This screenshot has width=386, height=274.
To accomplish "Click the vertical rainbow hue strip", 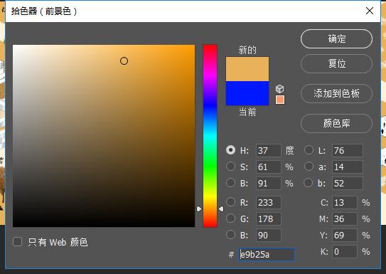I will [210, 136].
